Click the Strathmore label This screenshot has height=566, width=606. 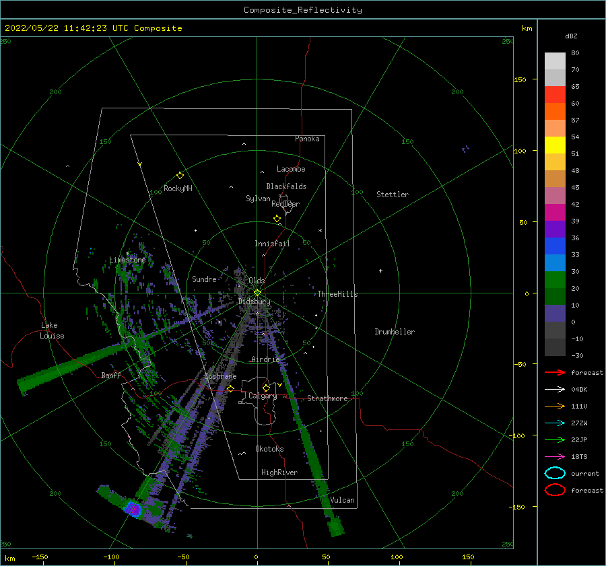point(327,398)
